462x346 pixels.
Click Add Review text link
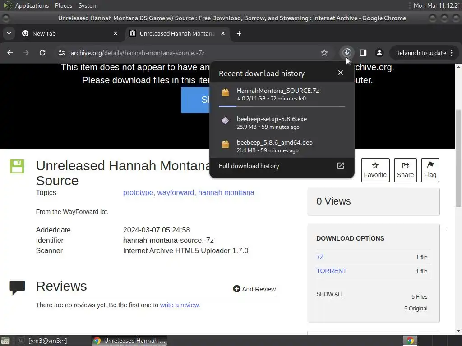click(x=259, y=289)
